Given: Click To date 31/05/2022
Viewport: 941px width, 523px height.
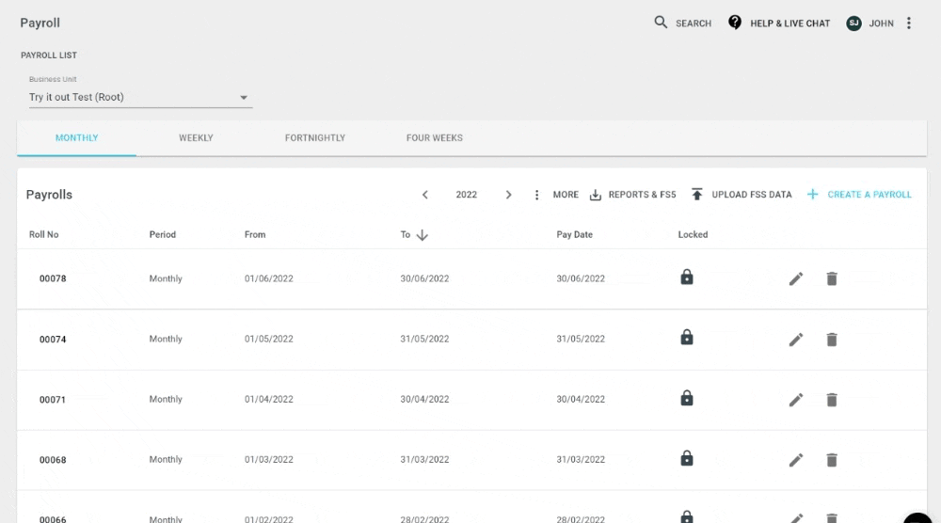Looking at the screenshot, I should tap(424, 339).
